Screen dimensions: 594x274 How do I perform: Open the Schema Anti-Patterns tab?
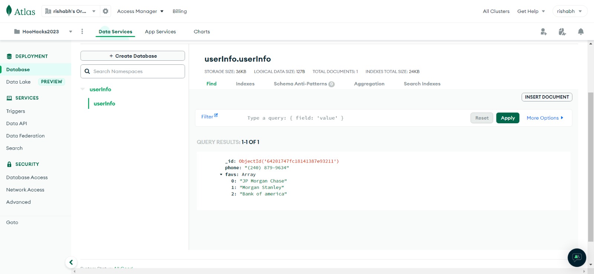(x=304, y=84)
